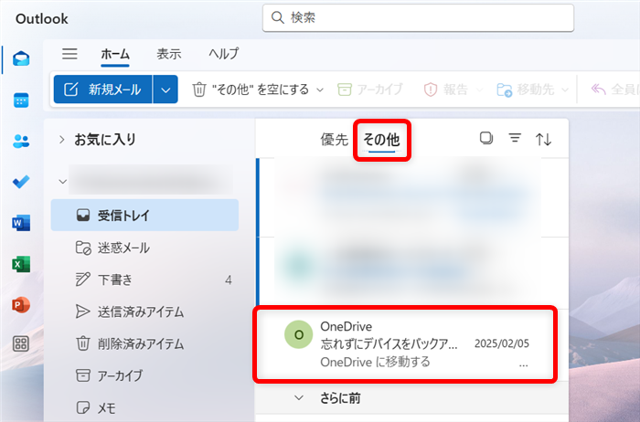Switch to the 表示 ribbon tab
This screenshot has width=640, height=422.
(168, 54)
